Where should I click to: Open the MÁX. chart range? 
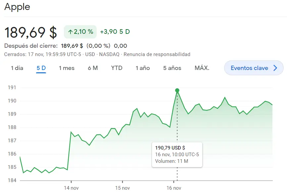[x=201, y=68]
